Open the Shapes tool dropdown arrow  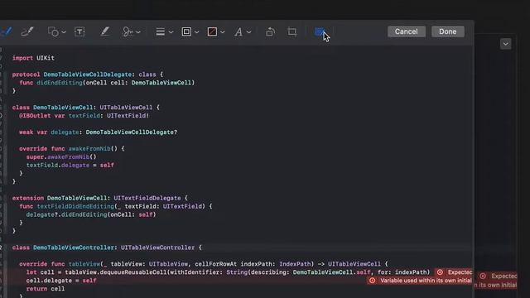[x=64, y=32]
